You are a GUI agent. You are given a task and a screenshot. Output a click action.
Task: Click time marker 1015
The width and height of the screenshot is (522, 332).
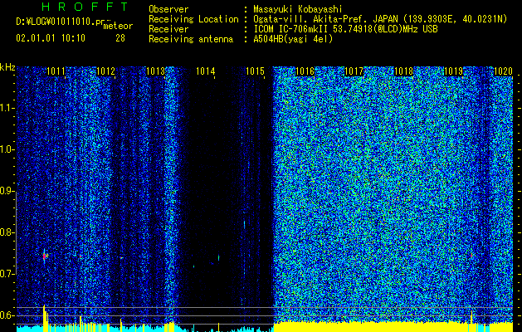click(x=255, y=71)
